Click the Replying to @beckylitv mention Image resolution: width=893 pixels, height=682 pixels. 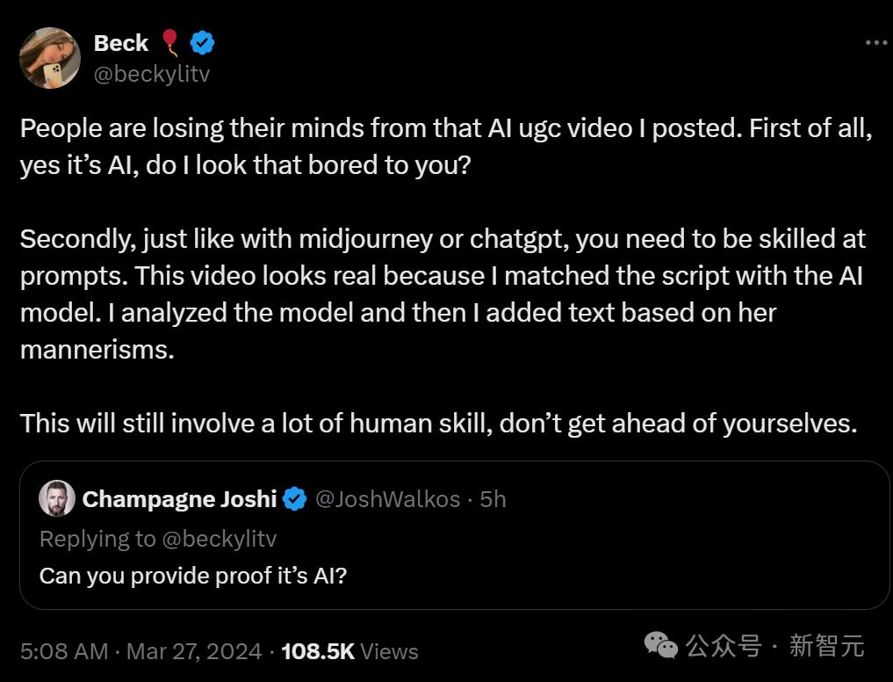[x=220, y=539]
